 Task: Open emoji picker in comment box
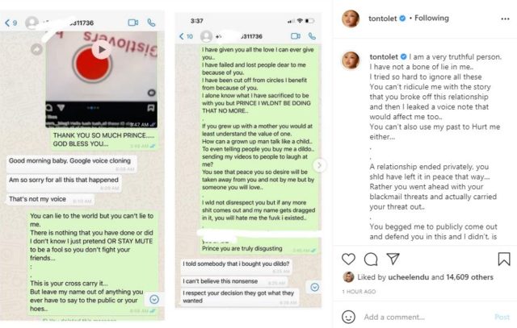coord(348,318)
